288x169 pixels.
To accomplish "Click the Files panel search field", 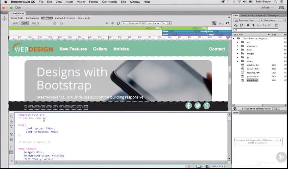I will click(x=256, y=30).
